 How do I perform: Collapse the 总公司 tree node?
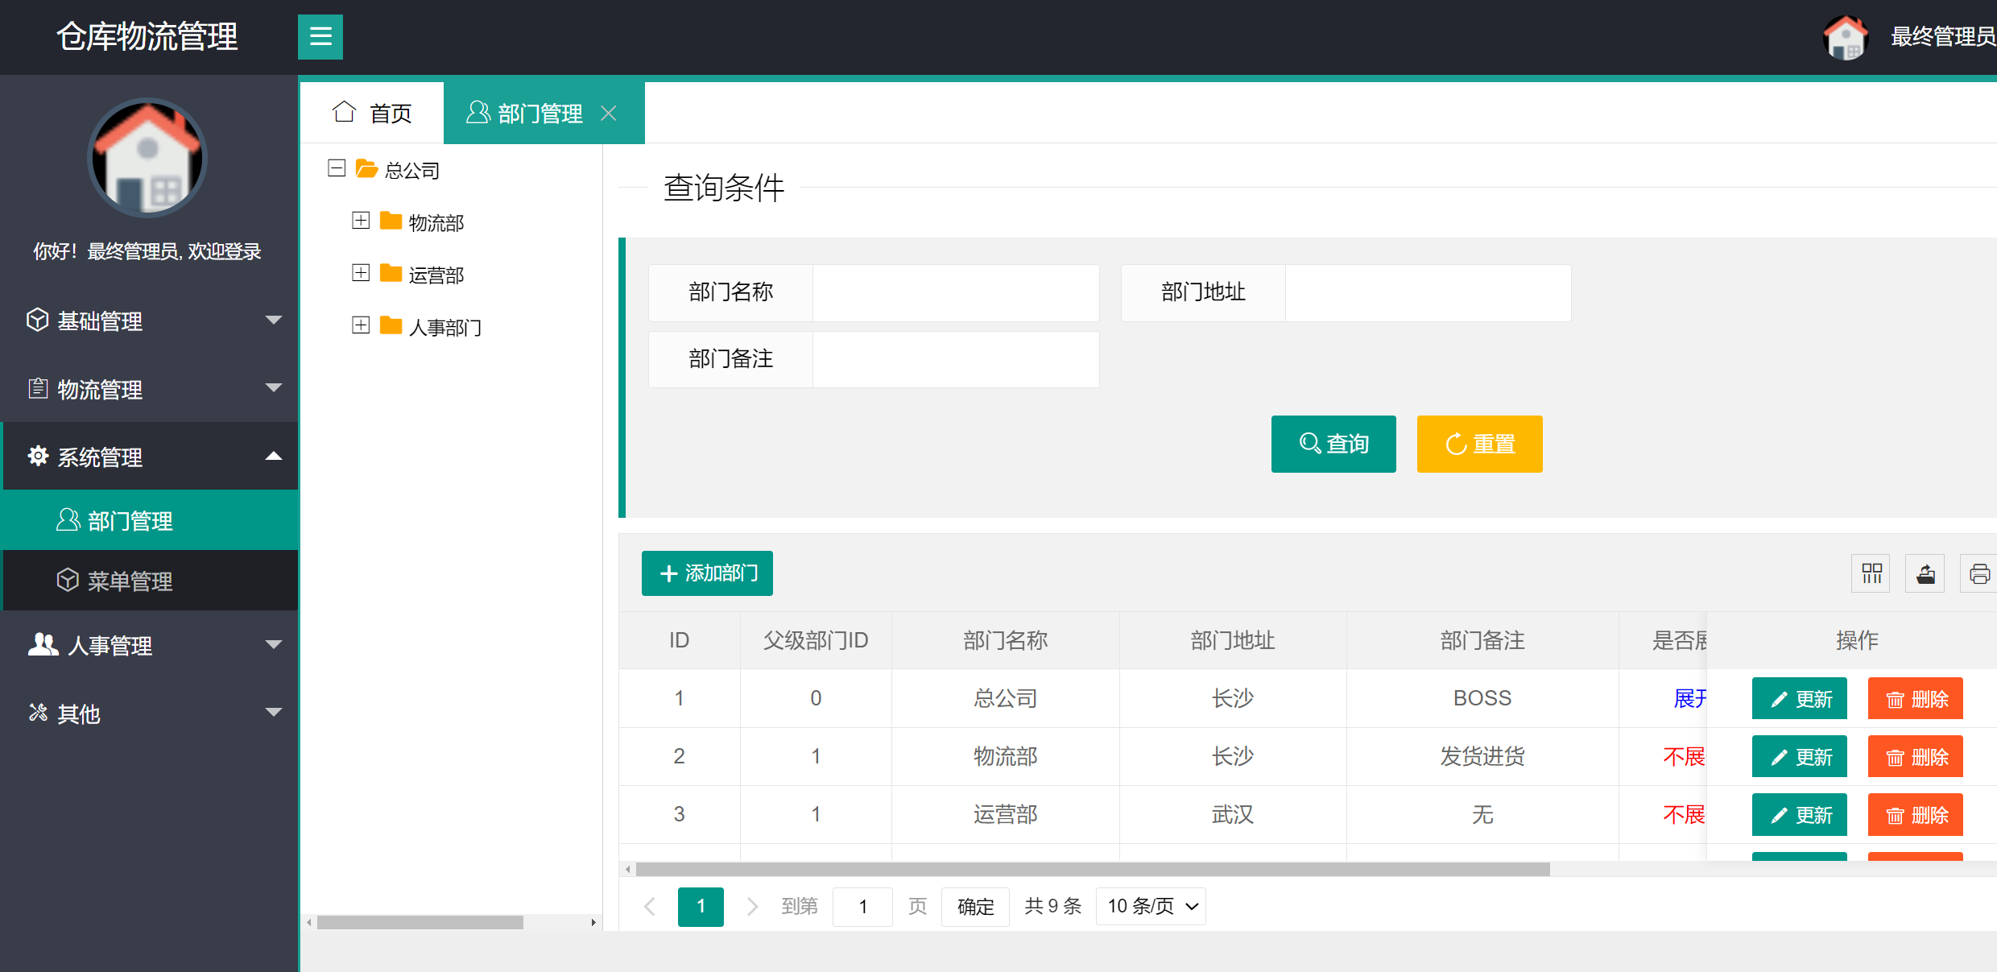pos(337,168)
